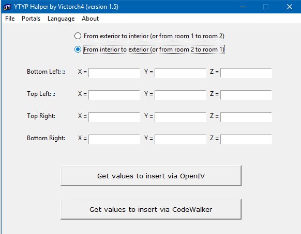Focus the Top Right X input field
Image resolution: width=301 pixels, height=234 pixels.
(114, 118)
